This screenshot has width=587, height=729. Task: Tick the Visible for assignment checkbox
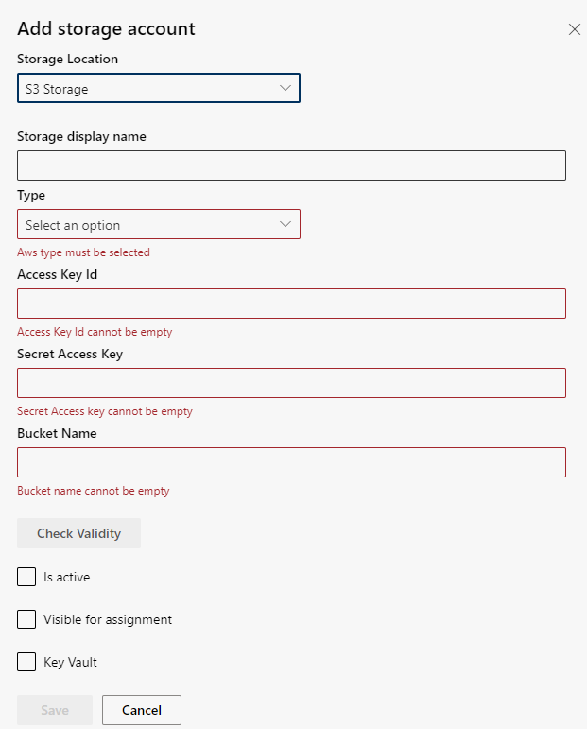(x=26, y=619)
